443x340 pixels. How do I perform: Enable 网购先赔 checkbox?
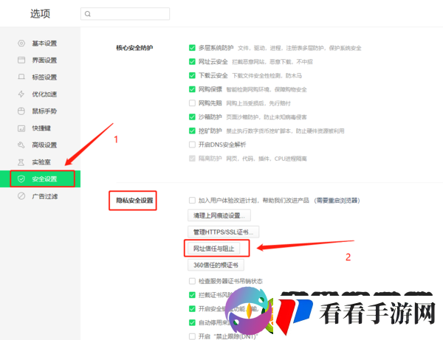[192, 103]
